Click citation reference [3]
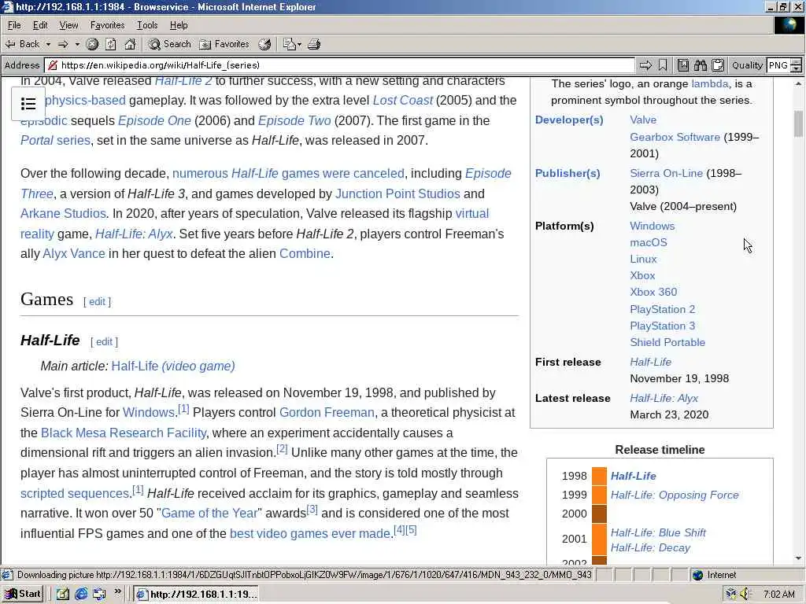The height and width of the screenshot is (604, 806). point(312,510)
